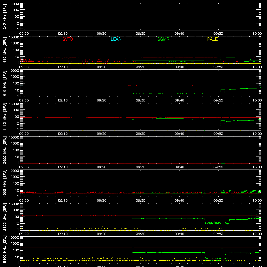The width and height of the screenshot is (267, 267).
Task: Click the red SVTO station label
Action: tap(68, 39)
